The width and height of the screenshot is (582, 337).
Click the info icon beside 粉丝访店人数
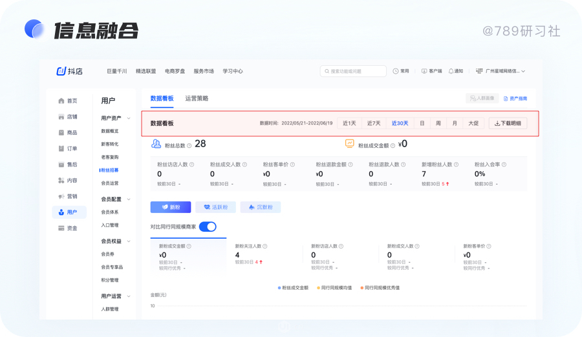pos(192,165)
